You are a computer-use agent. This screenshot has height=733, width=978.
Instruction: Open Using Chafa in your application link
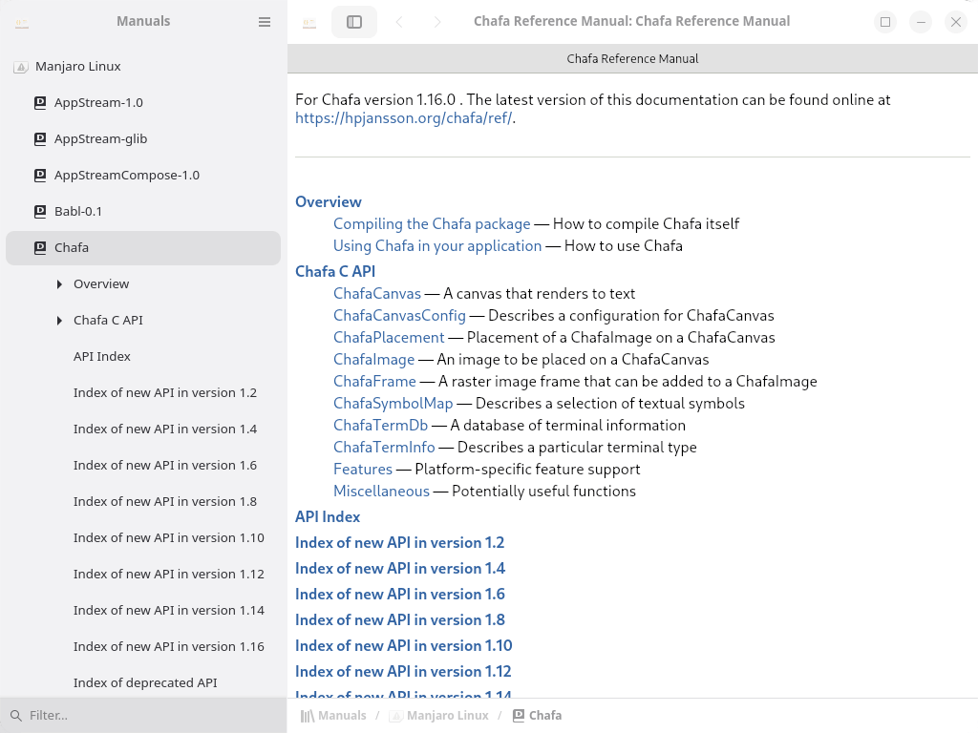(x=437, y=245)
